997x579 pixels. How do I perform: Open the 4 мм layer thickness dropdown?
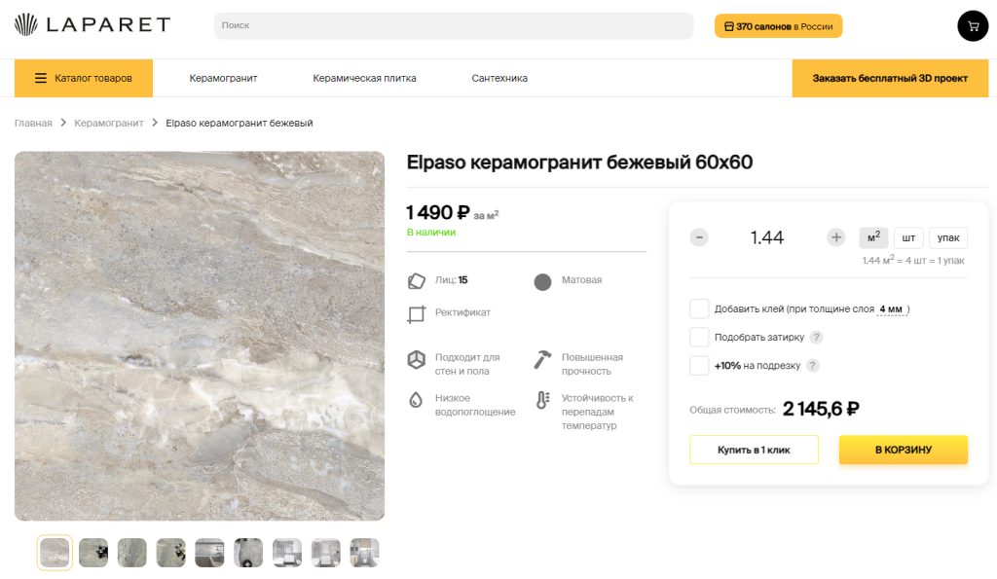point(892,309)
